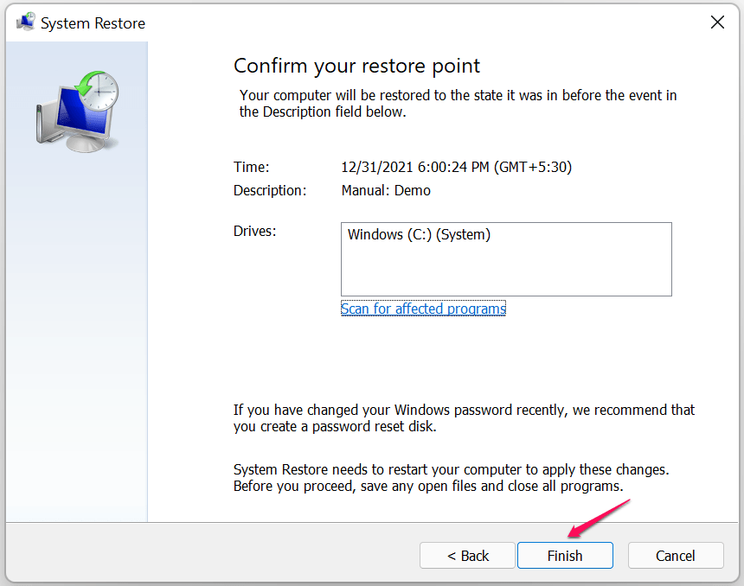This screenshot has width=744, height=586.
Task: Click the Manual: Demo description value
Action: click(x=386, y=190)
